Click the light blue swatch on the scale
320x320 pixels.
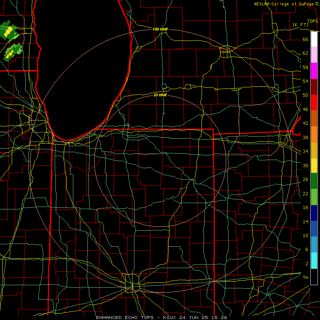314,244
